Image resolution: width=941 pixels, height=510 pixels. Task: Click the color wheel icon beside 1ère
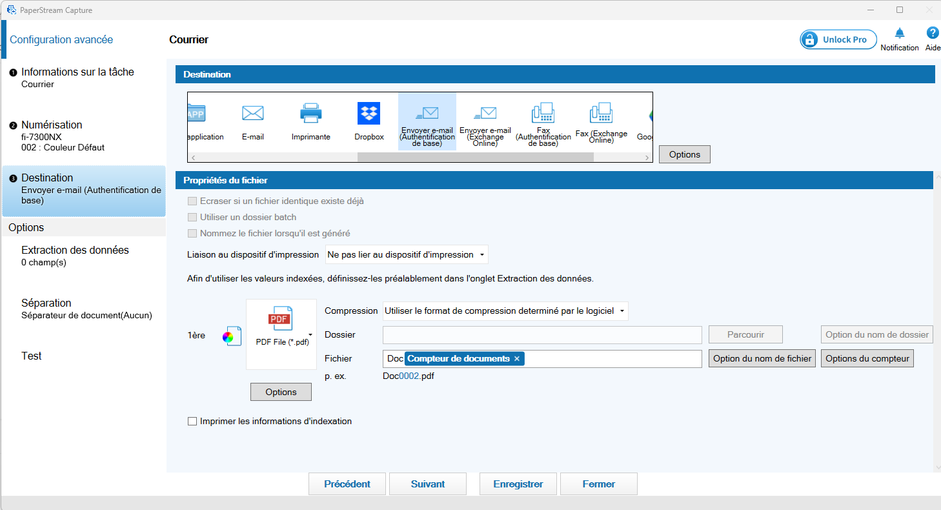[232, 336]
